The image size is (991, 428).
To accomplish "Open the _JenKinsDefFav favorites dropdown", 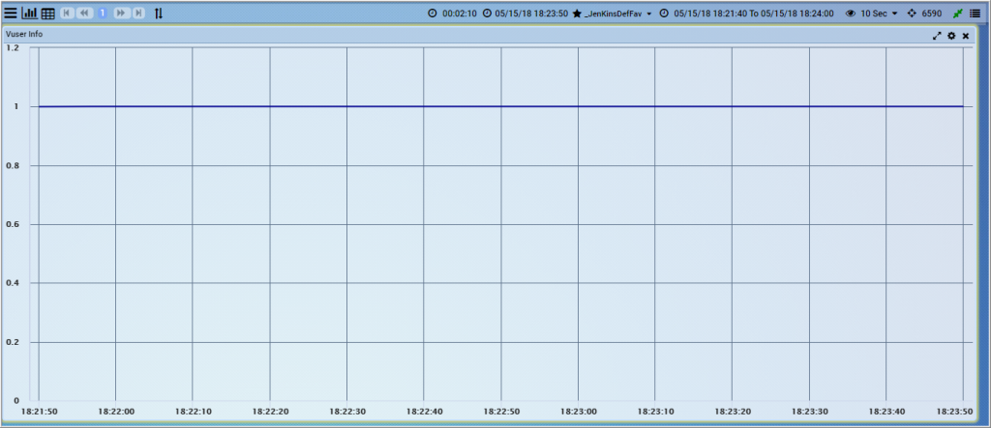I will tap(618, 14).
